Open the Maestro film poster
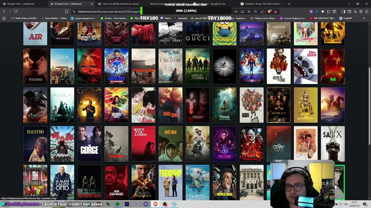Screen dimensions: 371x208 35,144
